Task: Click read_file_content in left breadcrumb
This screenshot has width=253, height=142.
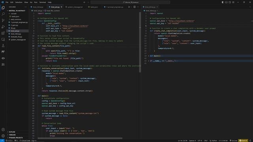Action: (53, 11)
